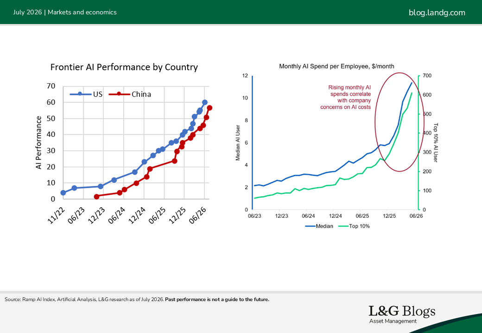
Task: Click the final China data point near 57
Action: (209, 108)
